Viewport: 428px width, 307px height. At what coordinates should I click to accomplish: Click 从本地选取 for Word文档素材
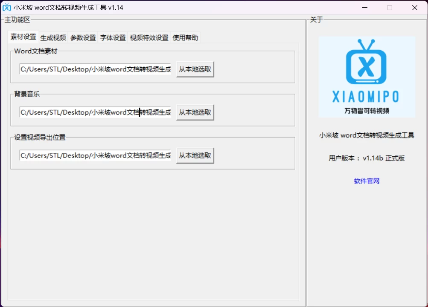pos(195,69)
